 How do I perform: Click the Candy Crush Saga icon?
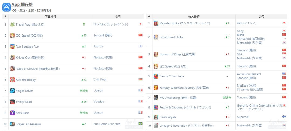[x=156, y=76]
